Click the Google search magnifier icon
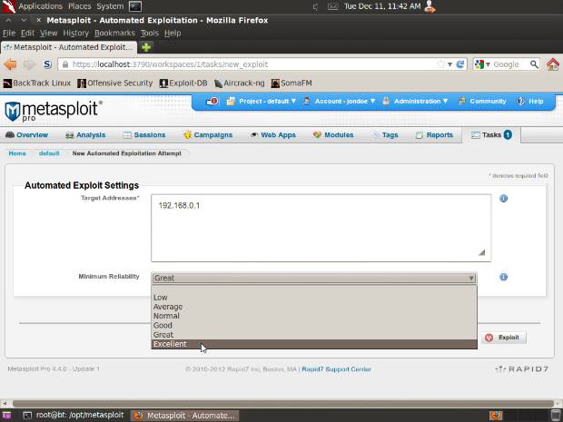The width and height of the screenshot is (563, 422). [x=534, y=64]
